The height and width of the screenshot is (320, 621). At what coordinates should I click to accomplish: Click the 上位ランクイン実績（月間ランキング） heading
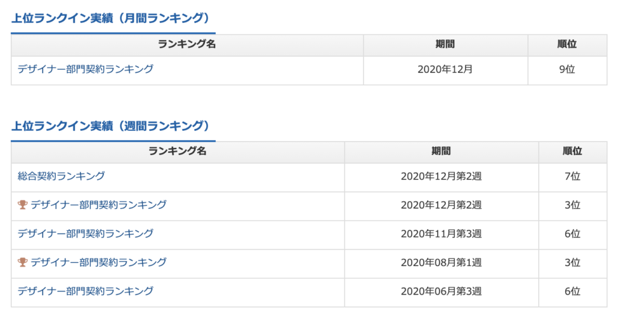coord(110,19)
